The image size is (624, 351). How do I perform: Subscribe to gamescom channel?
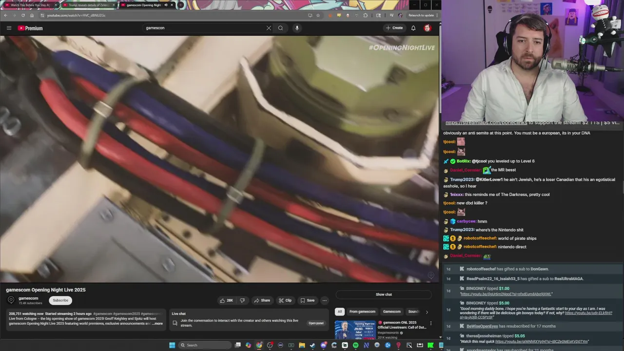pos(60,300)
